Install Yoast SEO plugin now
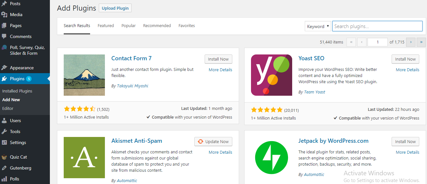 click(405, 59)
